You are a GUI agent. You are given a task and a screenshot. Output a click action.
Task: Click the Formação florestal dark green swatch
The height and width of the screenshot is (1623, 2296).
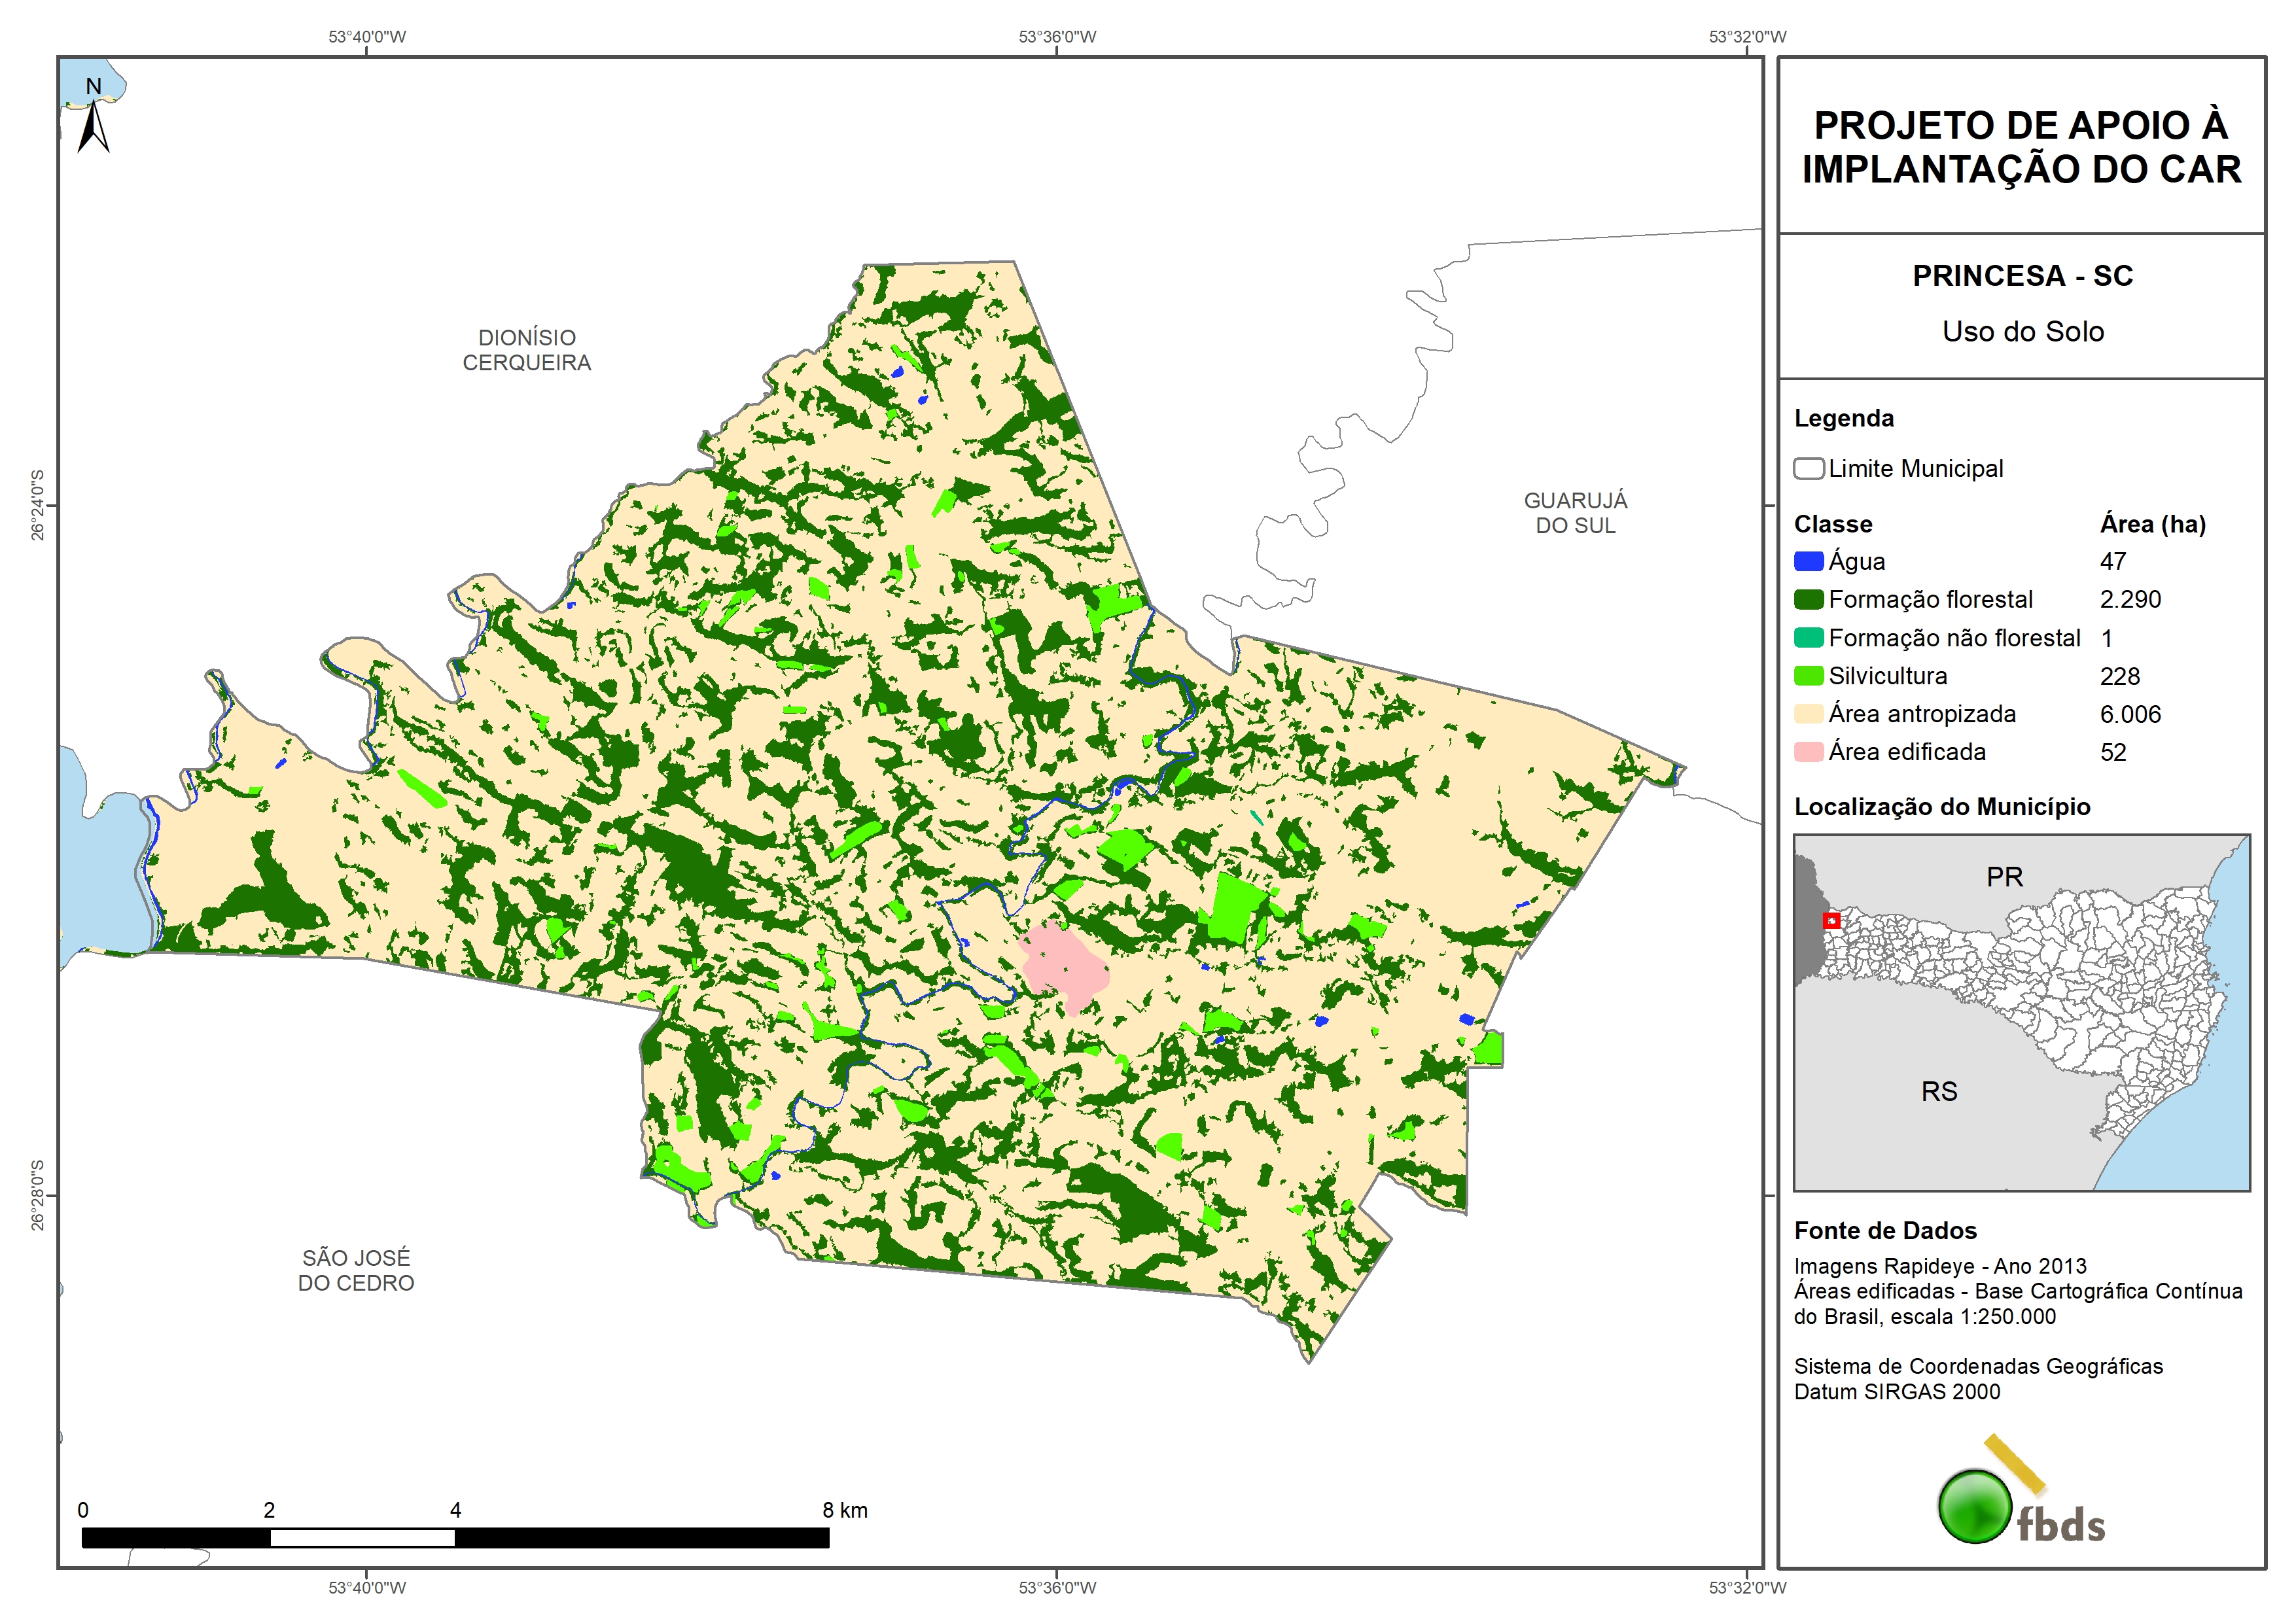[1808, 600]
